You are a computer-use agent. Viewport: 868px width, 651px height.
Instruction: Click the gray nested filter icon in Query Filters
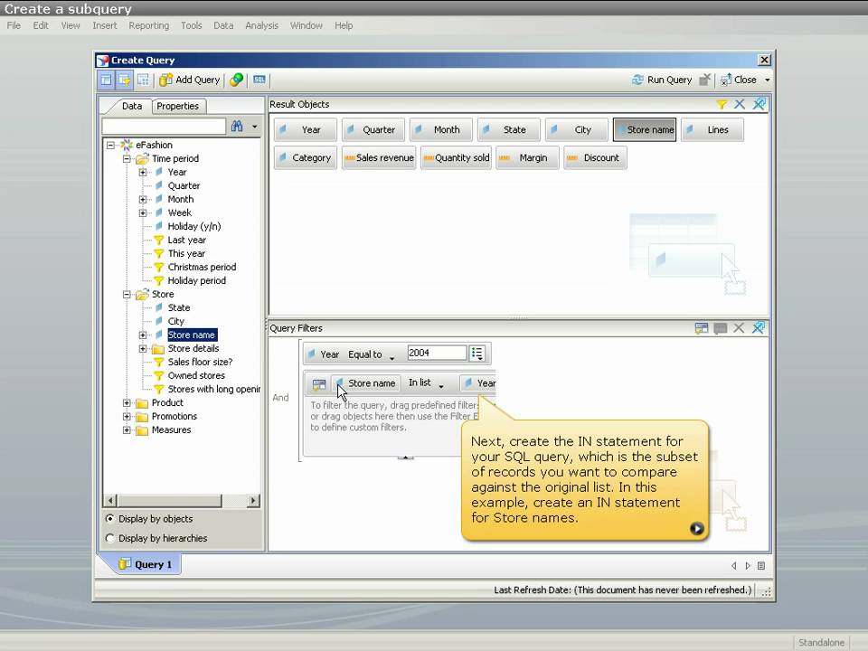(x=721, y=328)
